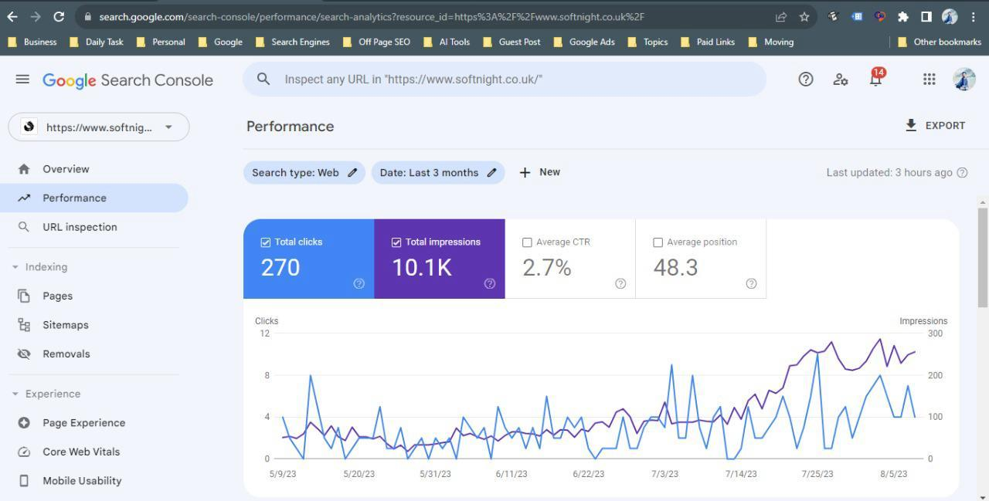The width and height of the screenshot is (989, 501).
Task: Open property selector dropdown
Action: [x=99, y=127]
